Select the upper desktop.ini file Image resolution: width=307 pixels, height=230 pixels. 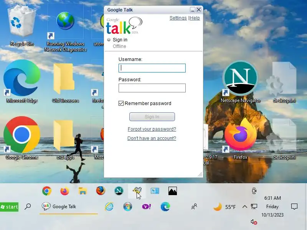click(284, 82)
